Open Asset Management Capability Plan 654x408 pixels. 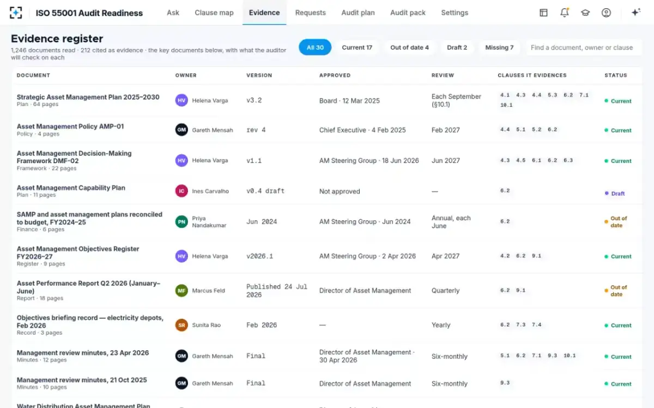(71, 188)
